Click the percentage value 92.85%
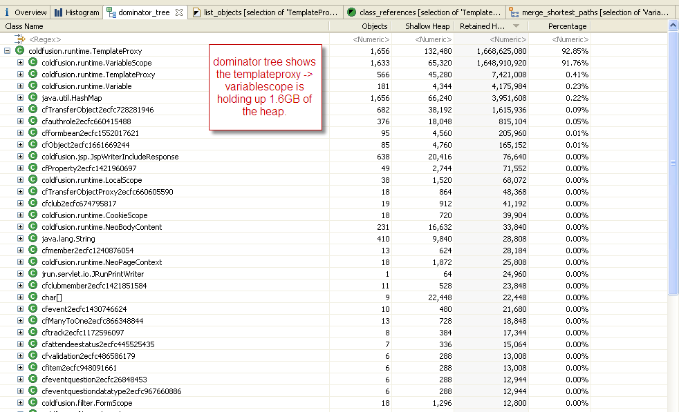 pos(574,51)
